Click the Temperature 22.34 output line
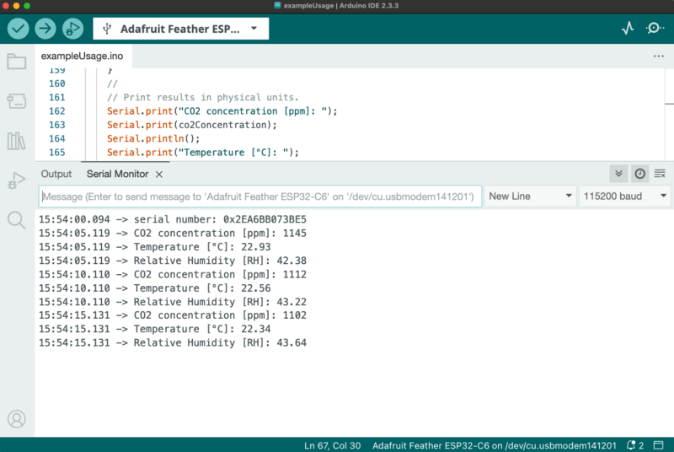674x452 pixels. [x=155, y=329]
